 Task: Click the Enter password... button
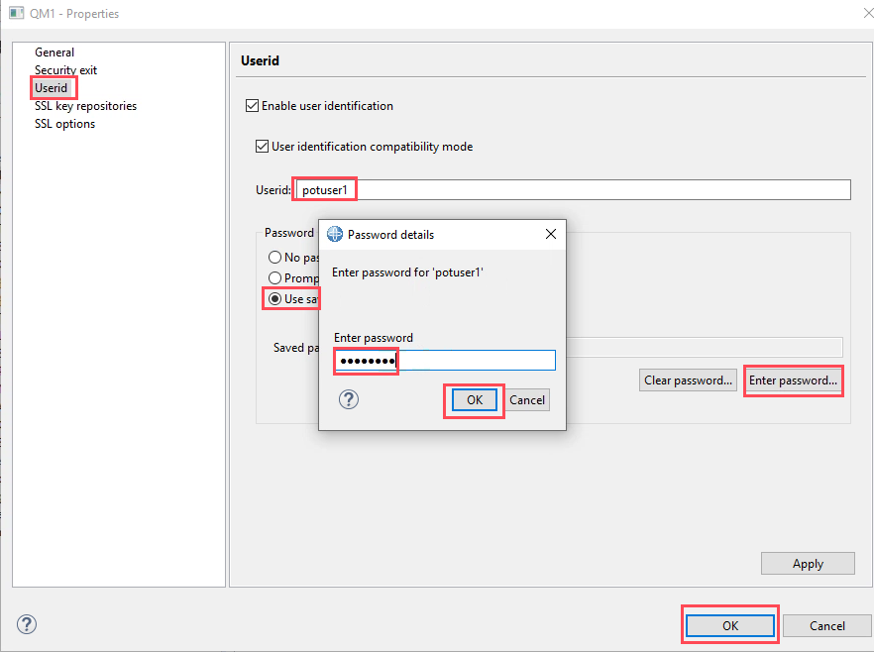[793, 380]
